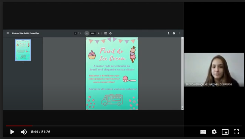245x139 pixels.
Task: Click the PDF page number field
Action: (x=76, y=33)
